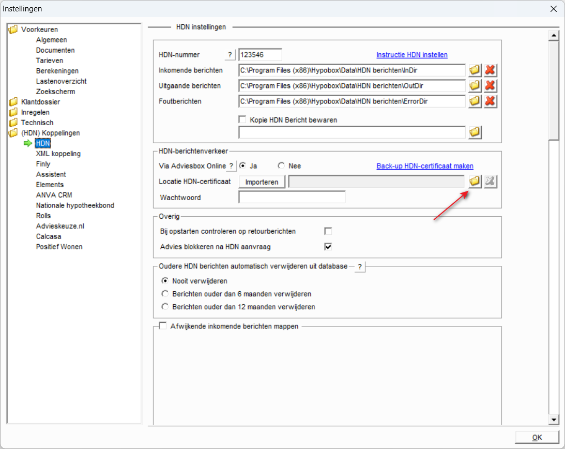This screenshot has width=565, height=449.
Task: Open Instructie HDN instellen link
Action: 412,55
